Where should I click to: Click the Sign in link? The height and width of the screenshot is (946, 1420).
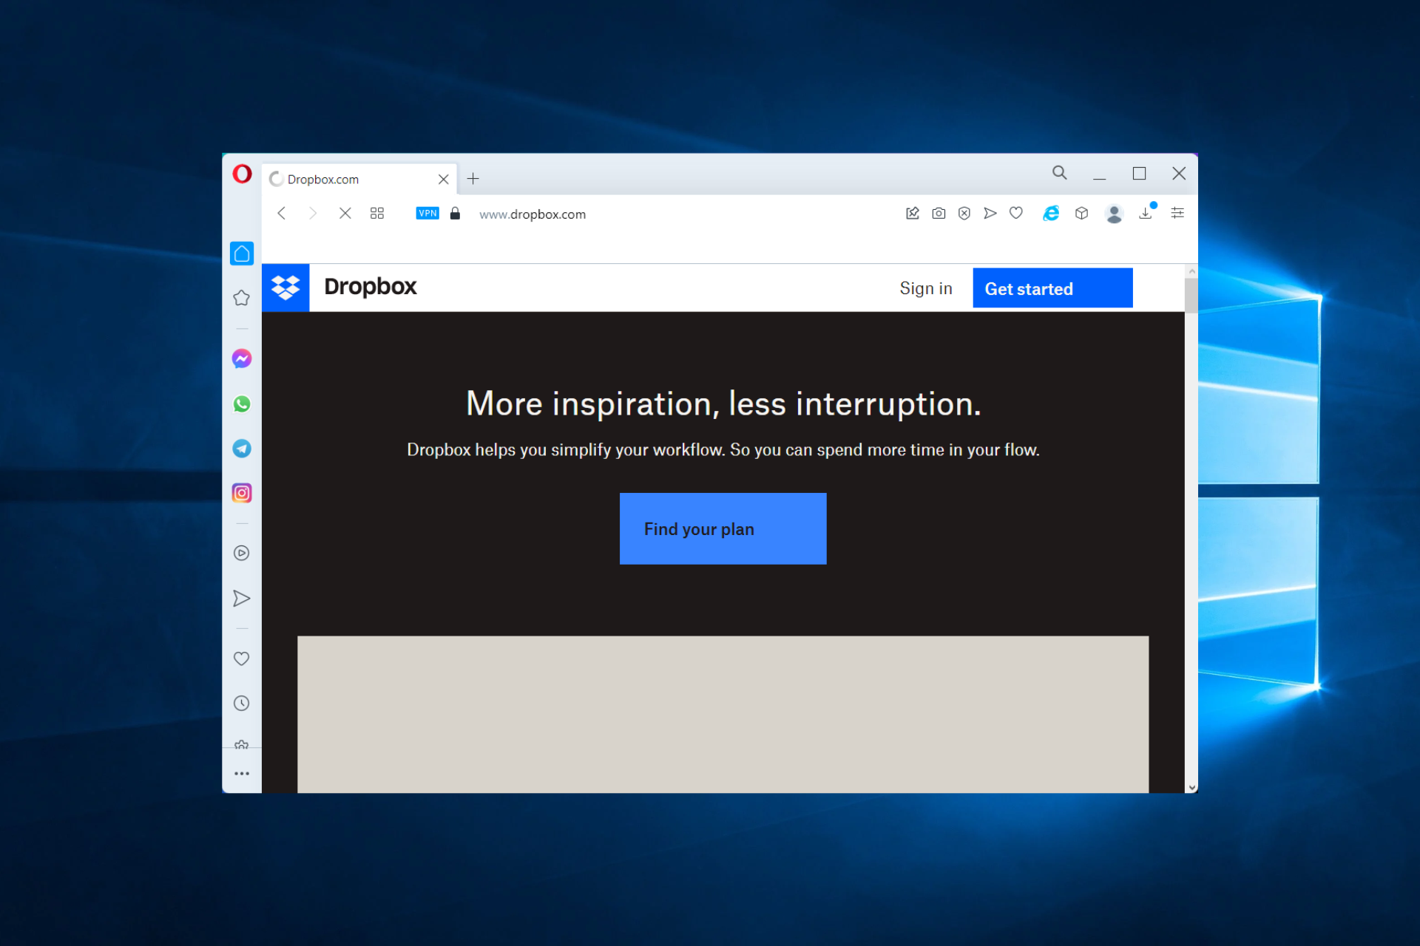pyautogui.click(x=926, y=288)
